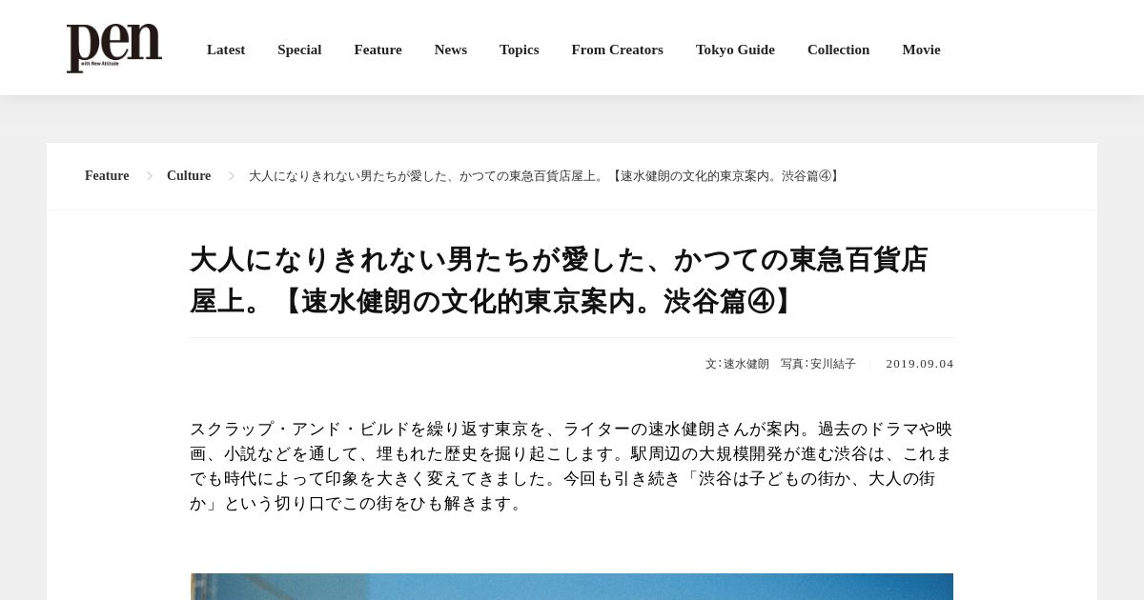
Task: Visit the Tokyo Guide section
Action: coord(735,50)
